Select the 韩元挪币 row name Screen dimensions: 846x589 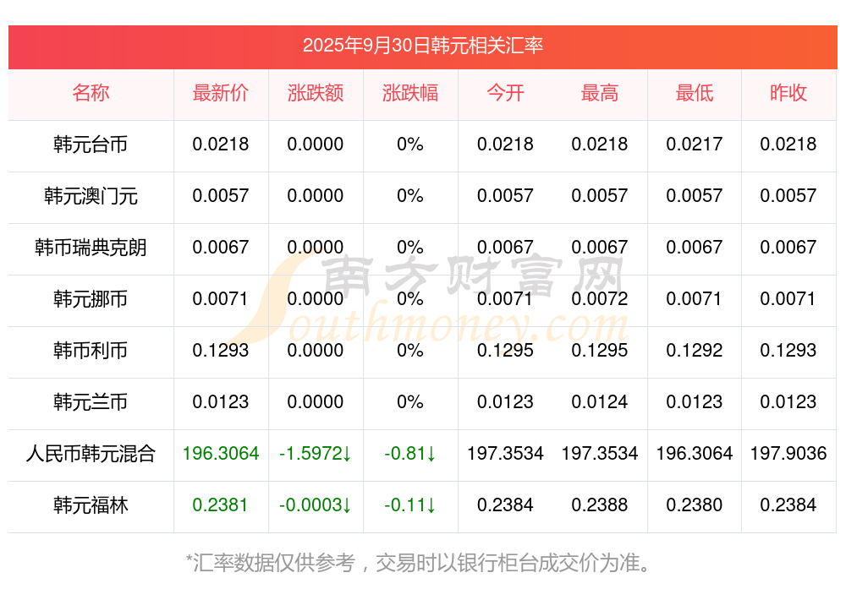point(91,299)
